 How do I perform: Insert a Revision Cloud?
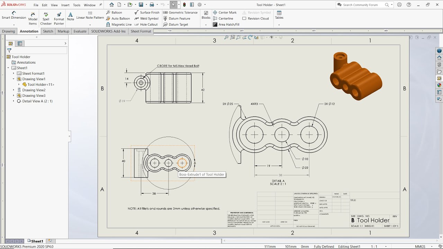255,18
